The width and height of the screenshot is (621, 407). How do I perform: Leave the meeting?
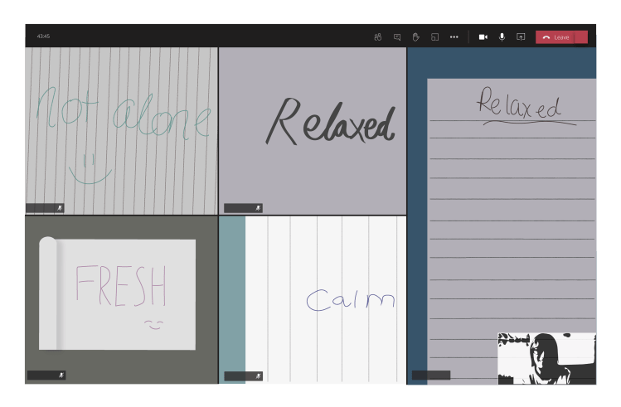(556, 36)
